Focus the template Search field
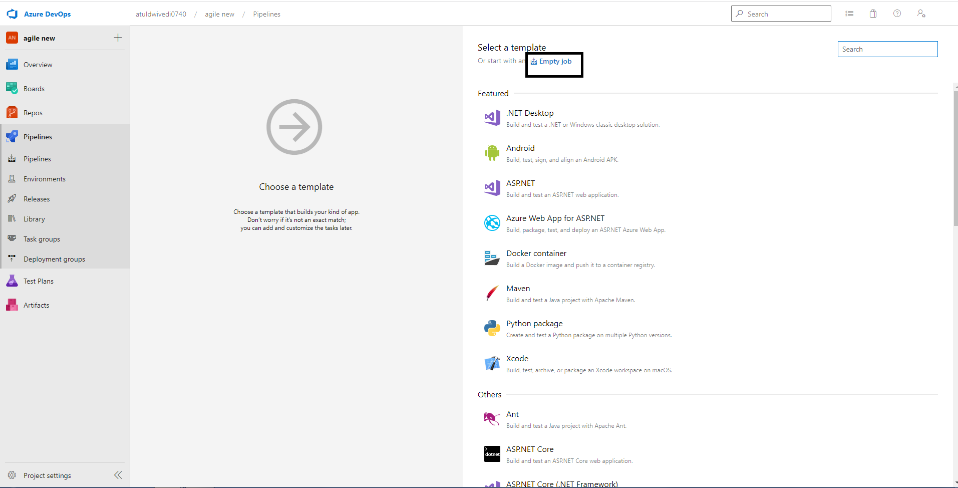The width and height of the screenshot is (958, 488). (887, 49)
